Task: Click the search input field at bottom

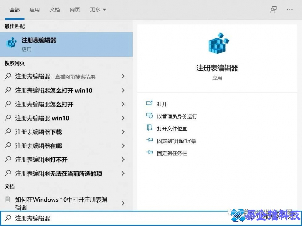Action: 75,218
